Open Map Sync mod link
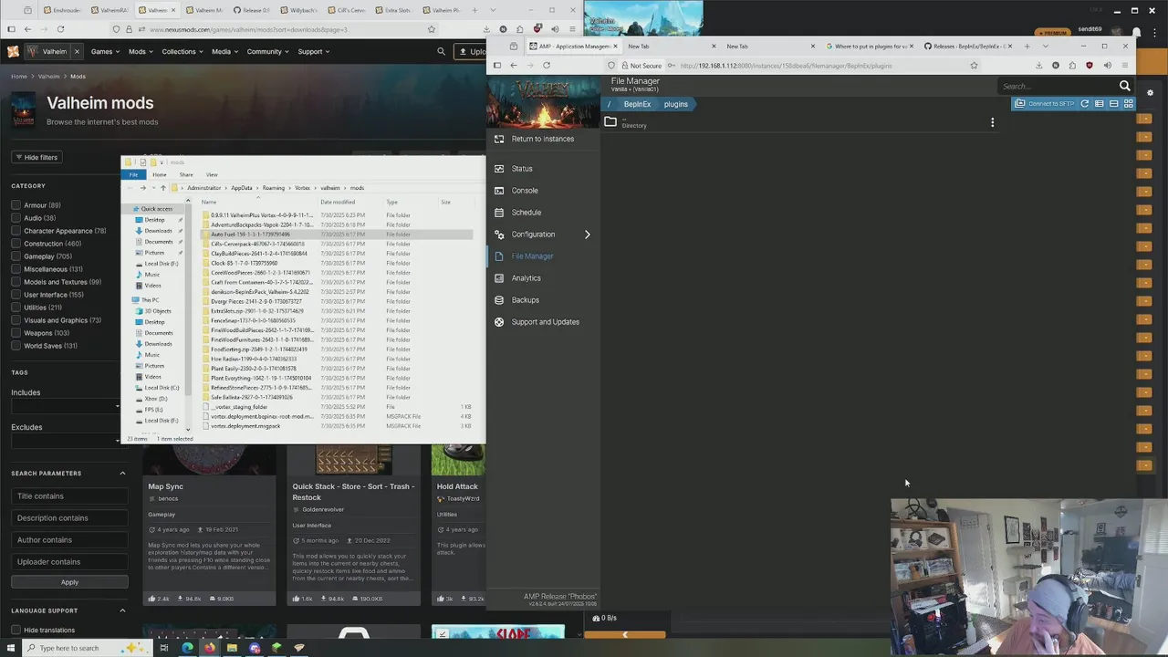This screenshot has height=657, width=1168. coord(166,486)
